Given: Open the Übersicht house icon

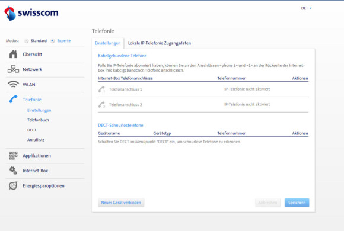Looking at the screenshot, I should point(13,54).
